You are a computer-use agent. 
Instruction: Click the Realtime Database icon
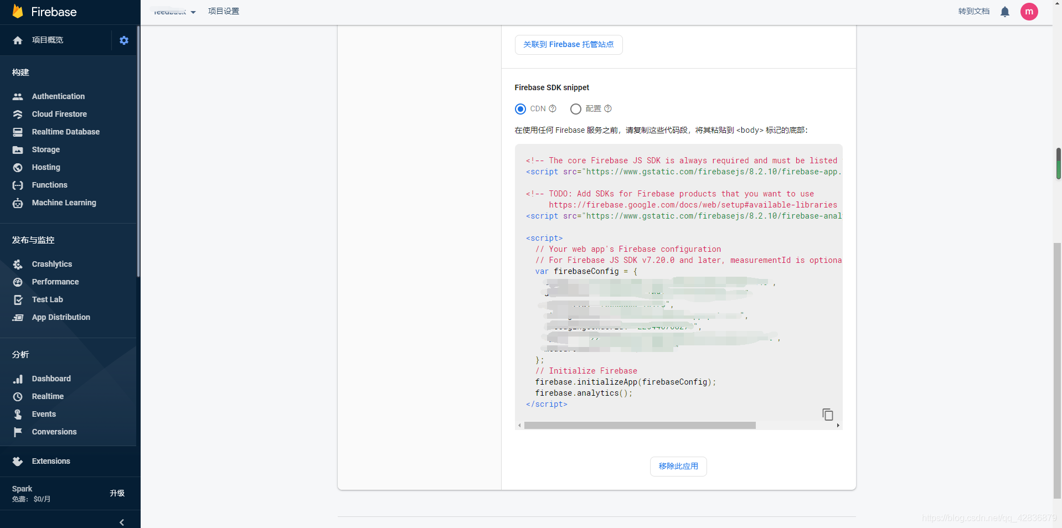pos(18,132)
